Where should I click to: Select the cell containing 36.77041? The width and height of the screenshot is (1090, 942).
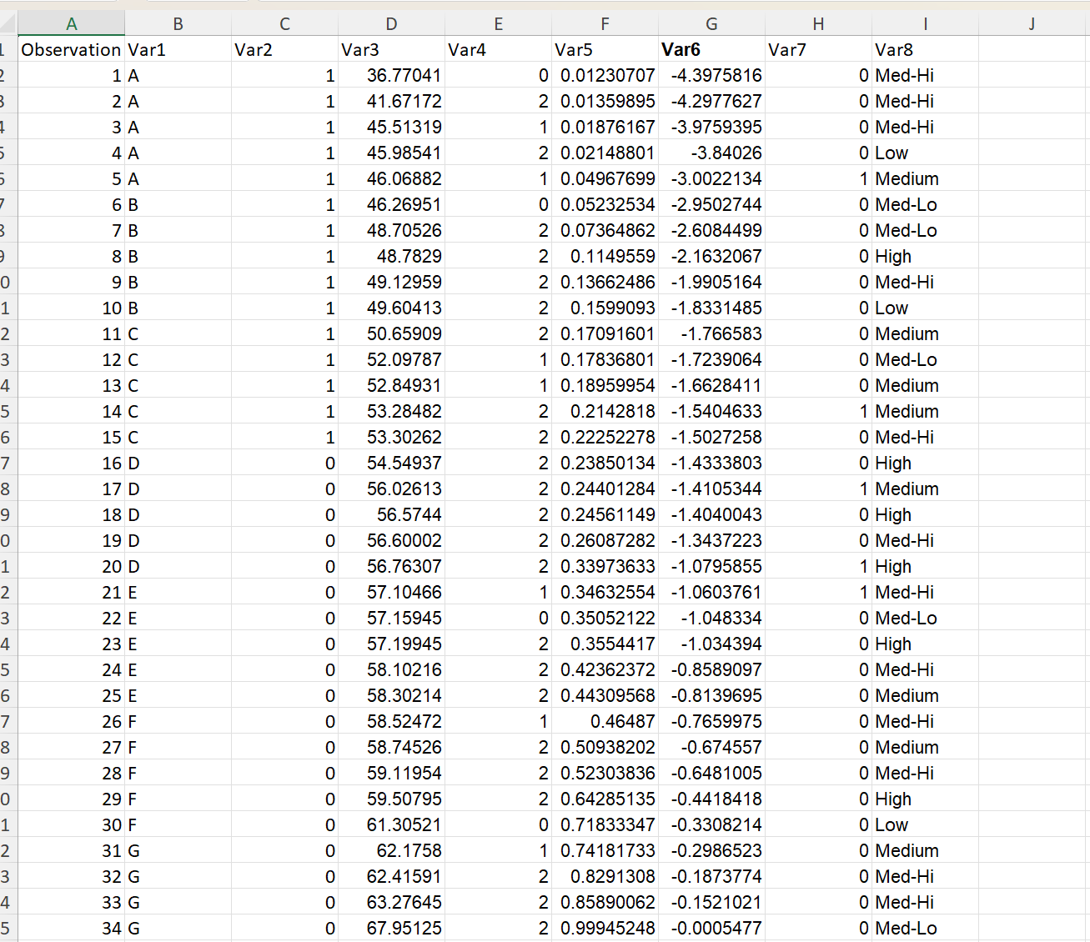(x=391, y=75)
